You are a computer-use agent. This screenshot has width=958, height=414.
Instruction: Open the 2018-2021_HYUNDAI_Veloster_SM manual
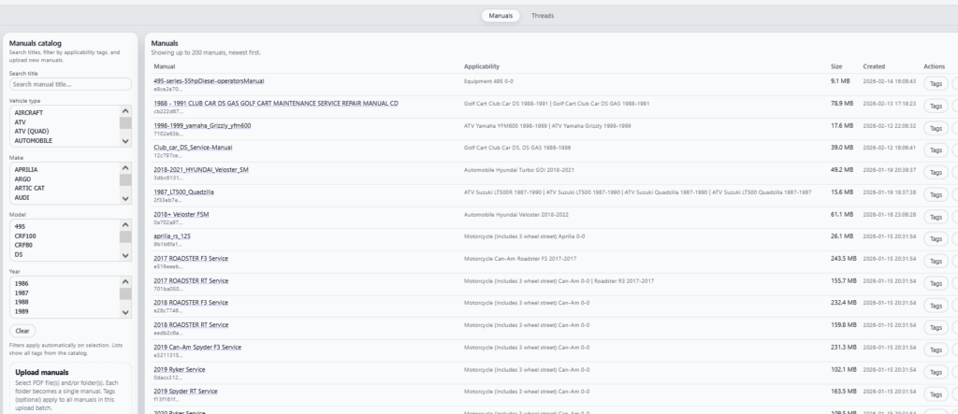coord(201,170)
